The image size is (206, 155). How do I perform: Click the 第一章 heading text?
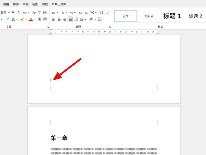pos(59,138)
